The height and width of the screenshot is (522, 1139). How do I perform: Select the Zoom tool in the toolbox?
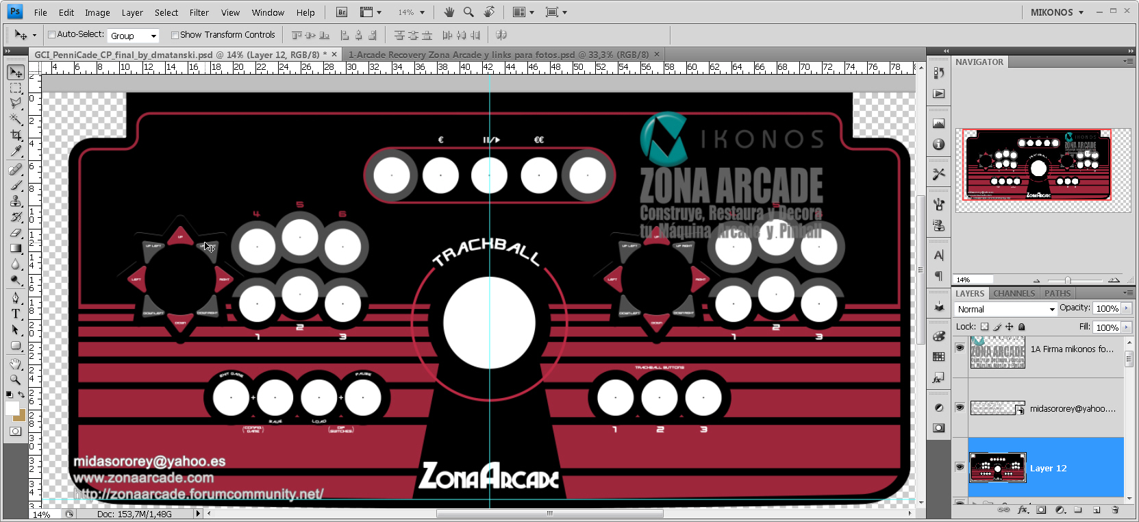pyautogui.click(x=16, y=380)
